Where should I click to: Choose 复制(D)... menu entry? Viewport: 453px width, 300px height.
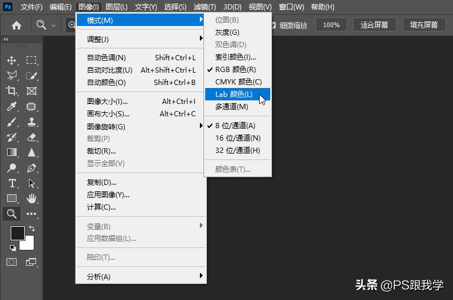click(141, 182)
